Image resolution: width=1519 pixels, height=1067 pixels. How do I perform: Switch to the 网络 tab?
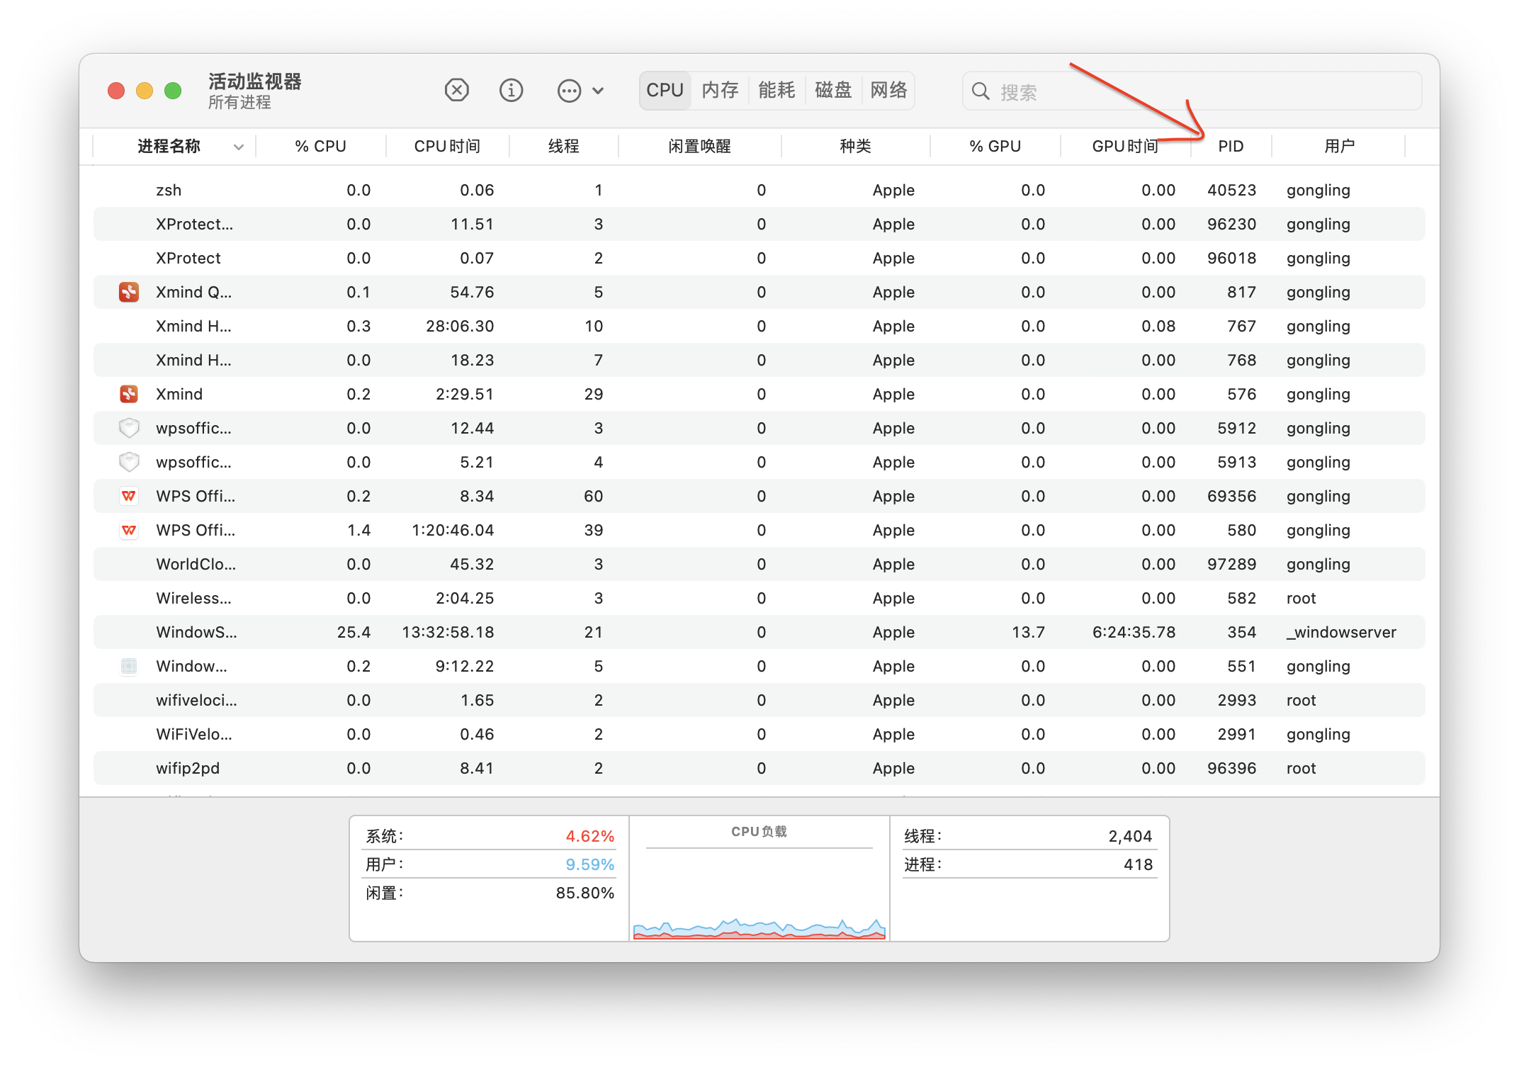point(888,90)
